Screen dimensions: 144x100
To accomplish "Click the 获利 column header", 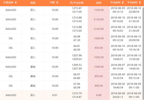I will click(99, 3).
